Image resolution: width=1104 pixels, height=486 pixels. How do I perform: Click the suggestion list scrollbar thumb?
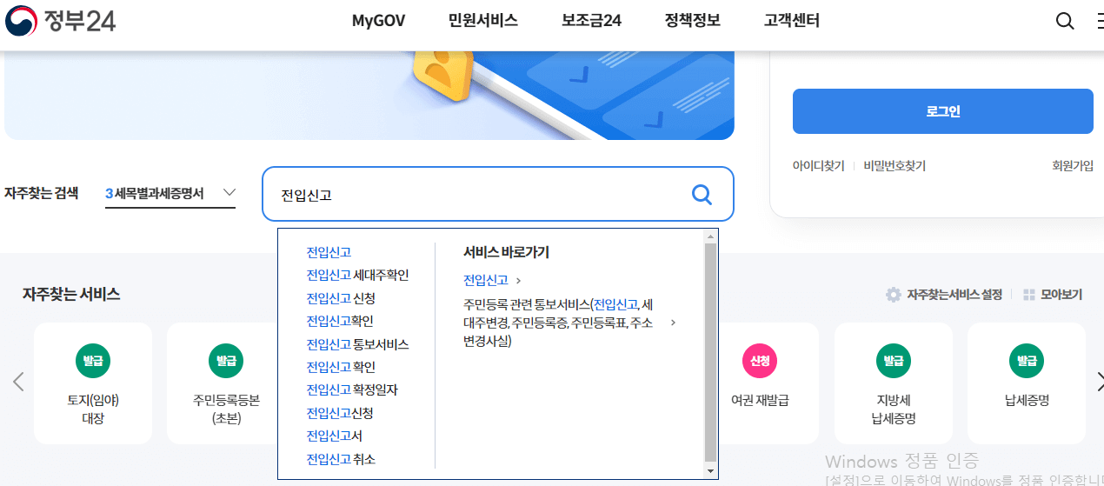(x=710, y=352)
